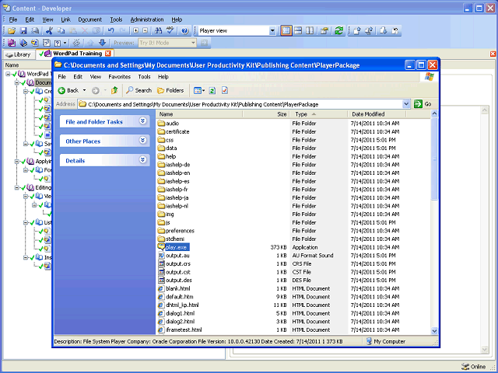Click the green Go arrow button
498x373 pixels.
pyautogui.click(x=418, y=103)
